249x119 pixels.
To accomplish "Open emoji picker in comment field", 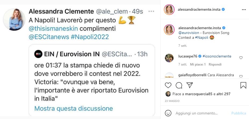I will 168,113.
